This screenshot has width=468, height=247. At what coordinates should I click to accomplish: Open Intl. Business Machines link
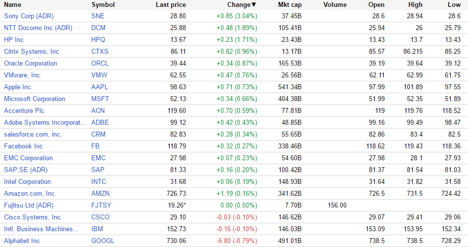[x=41, y=229]
